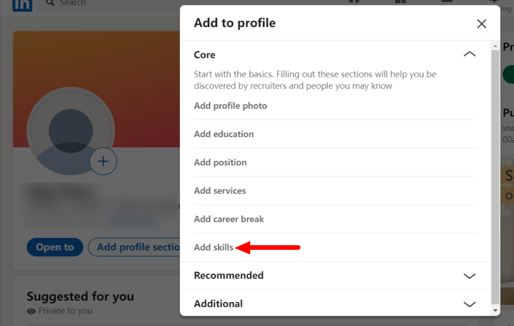Click the eye icon beside Private to you
This screenshot has width=514, height=326.
[31, 311]
